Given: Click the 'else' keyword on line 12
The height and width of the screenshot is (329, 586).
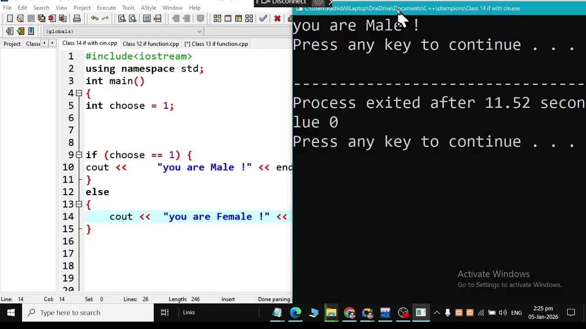Looking at the screenshot, I should [97, 192].
